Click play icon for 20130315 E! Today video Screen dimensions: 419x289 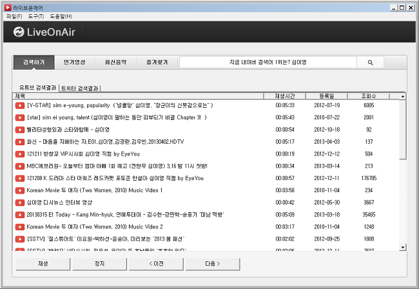coord(20,215)
